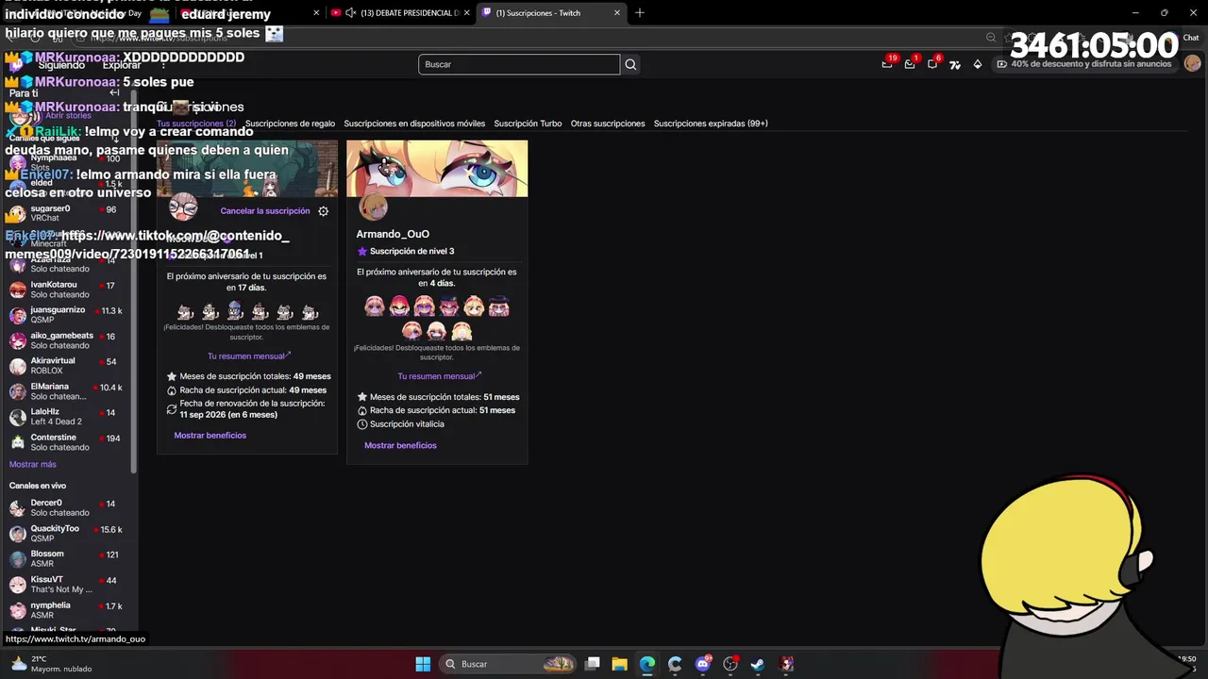Switch to Suscripciones en dispositivos móviles tab
The width and height of the screenshot is (1208, 679).
[x=414, y=124]
